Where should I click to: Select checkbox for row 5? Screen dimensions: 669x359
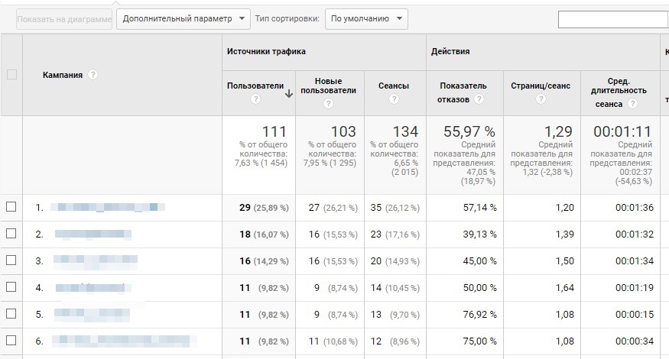coord(11,314)
